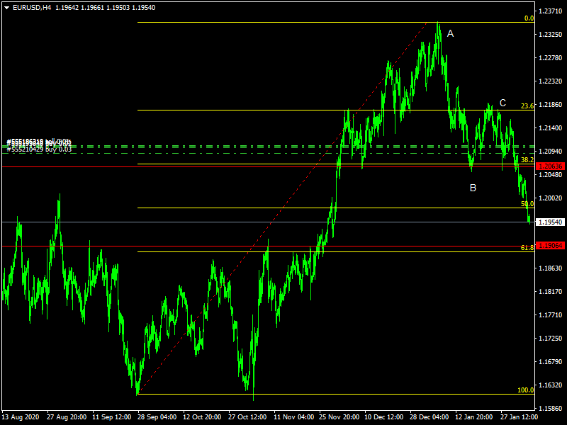This screenshot has height=425, width=567.
Task: Click 1.16320 on the price axis
Action: pos(551,385)
